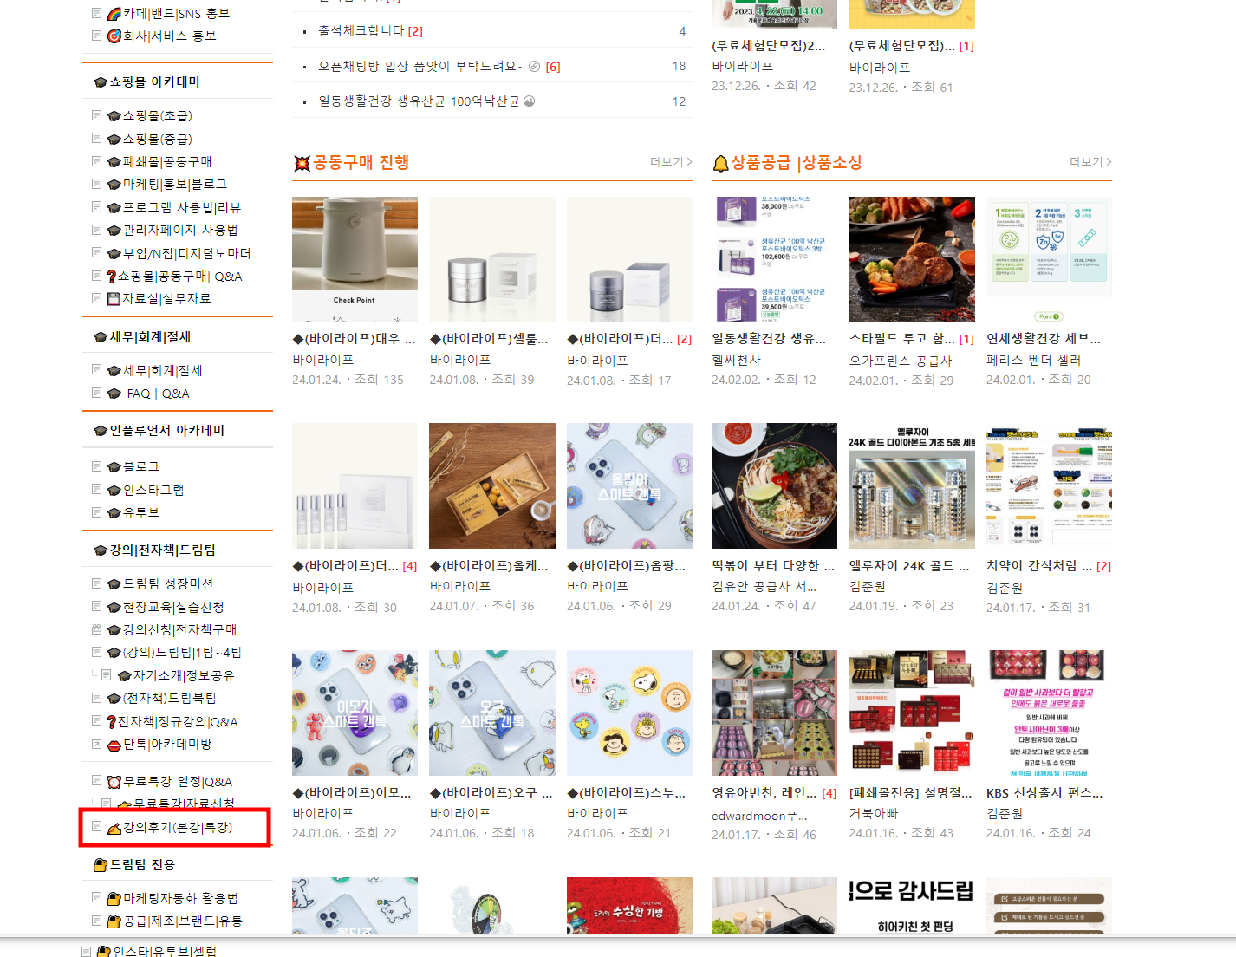Click the explosion icon next to 공동구매 진행
Screen dimensions: 1236x957
coord(302,164)
